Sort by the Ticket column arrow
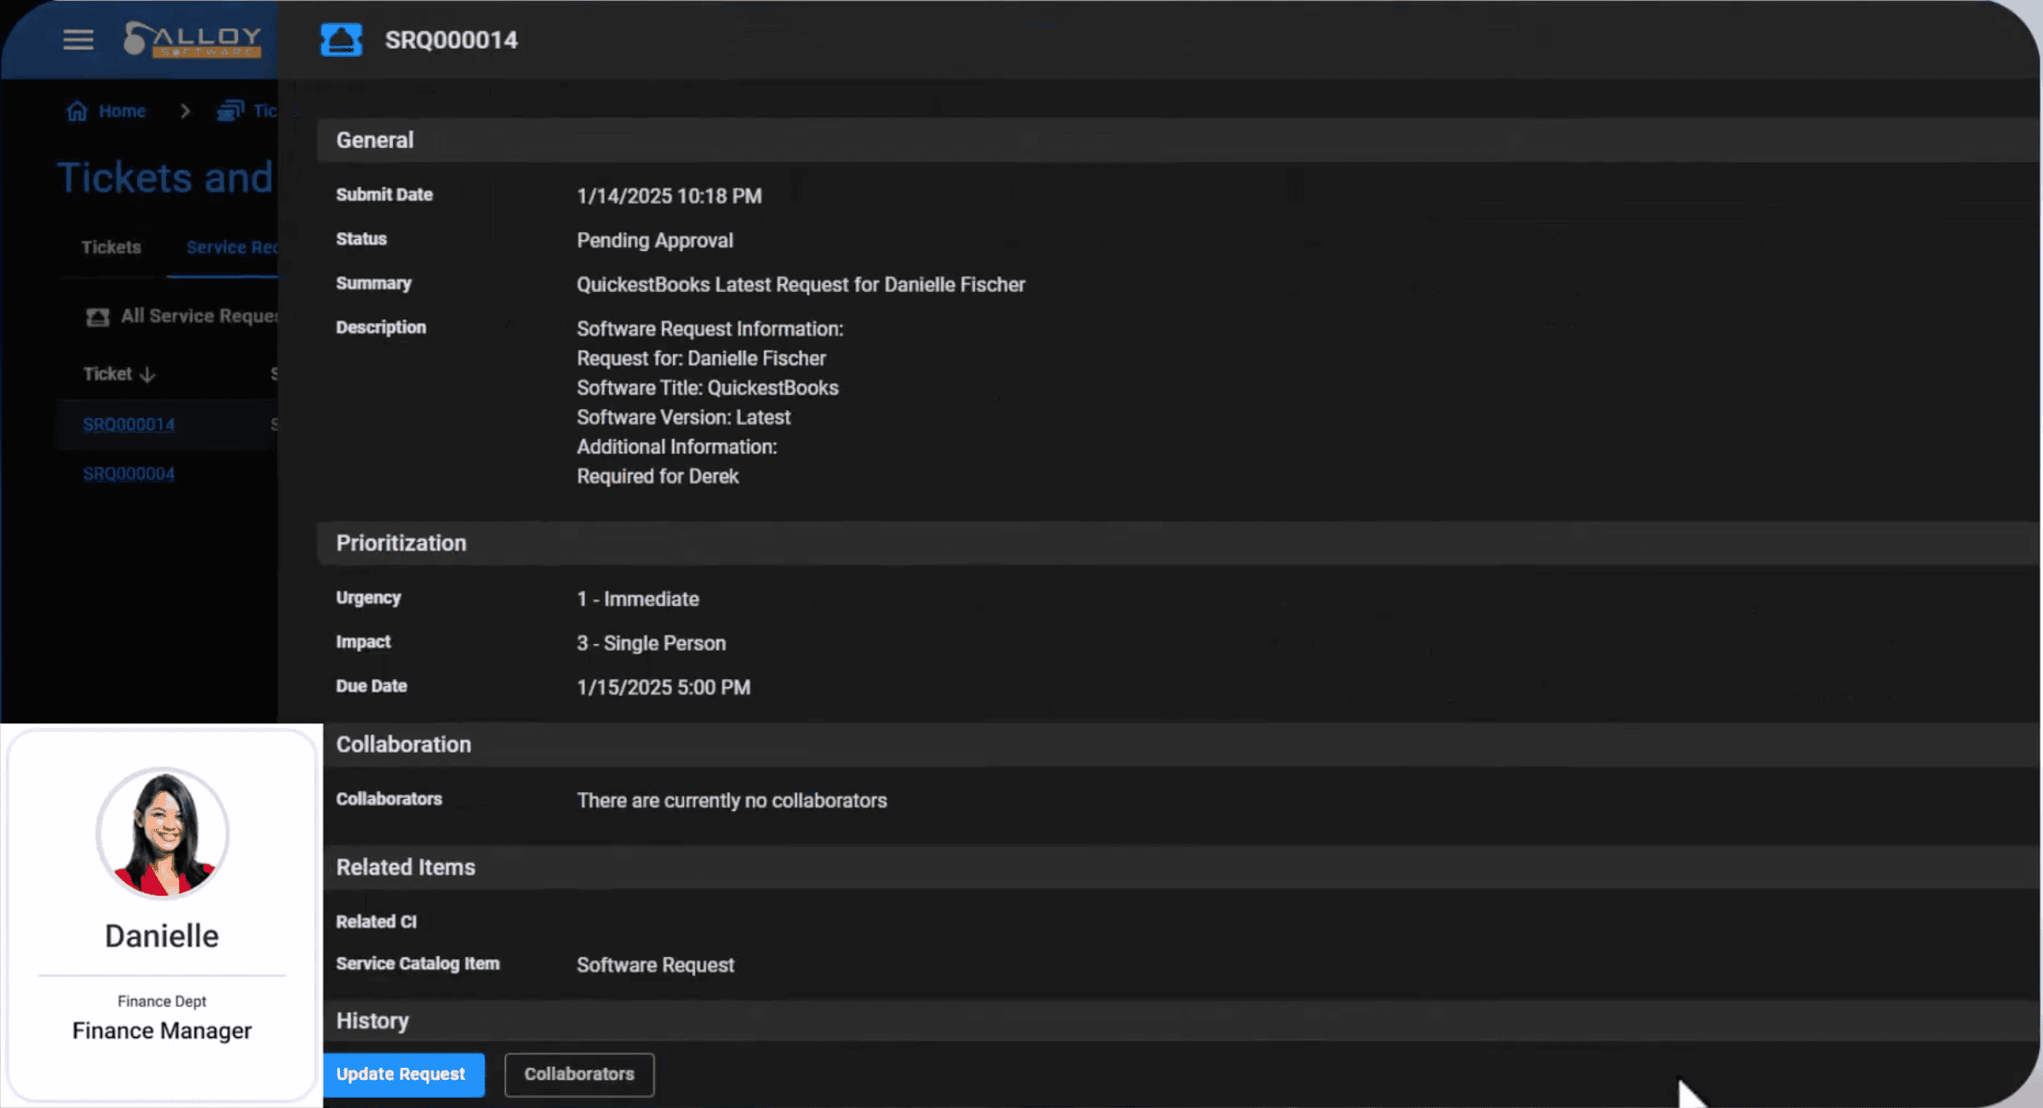Image resolution: width=2043 pixels, height=1108 pixels. pos(147,374)
